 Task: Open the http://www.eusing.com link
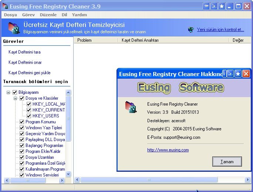coord(168,150)
